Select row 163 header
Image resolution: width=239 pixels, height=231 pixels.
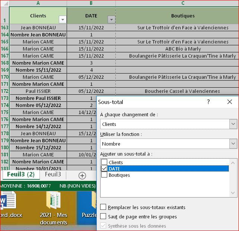4,27
